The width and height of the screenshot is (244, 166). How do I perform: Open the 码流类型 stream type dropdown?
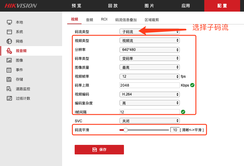tap(149, 32)
